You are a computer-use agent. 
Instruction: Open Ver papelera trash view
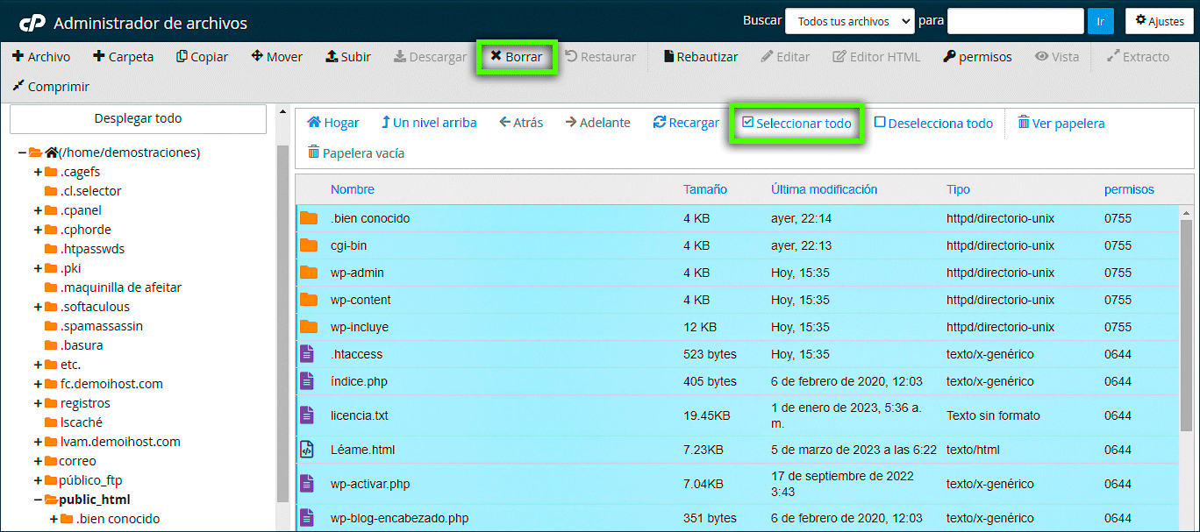pos(1023,123)
